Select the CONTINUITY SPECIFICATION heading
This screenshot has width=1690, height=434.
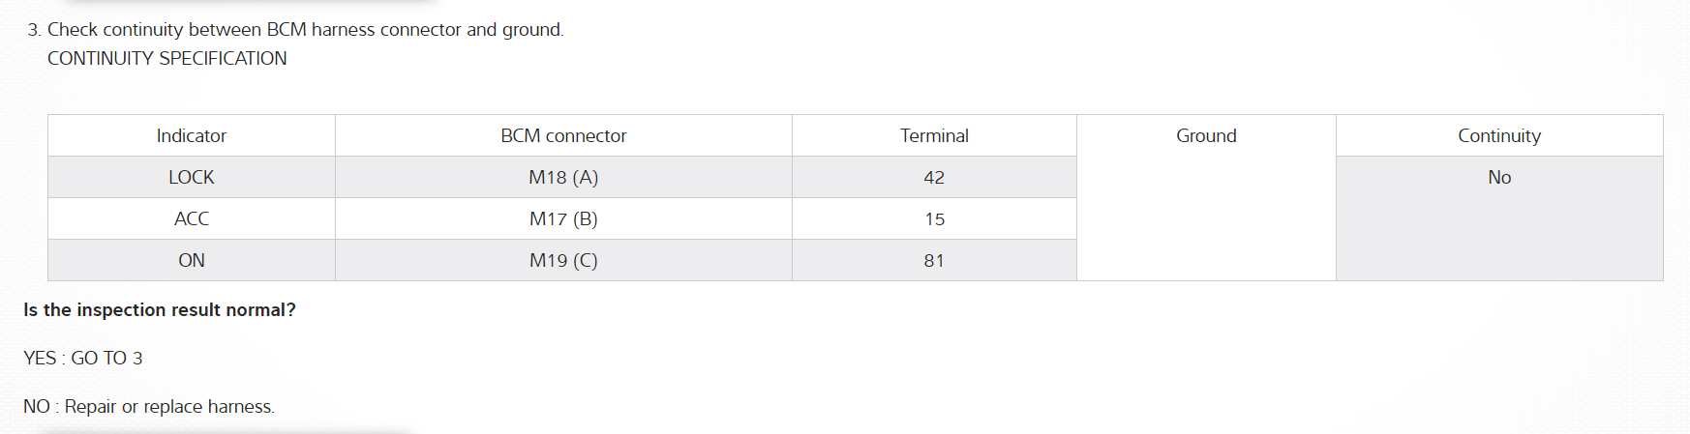coord(167,59)
